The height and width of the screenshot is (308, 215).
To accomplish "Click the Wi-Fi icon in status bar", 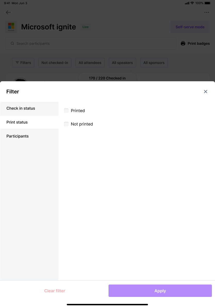I will click(192, 3).
